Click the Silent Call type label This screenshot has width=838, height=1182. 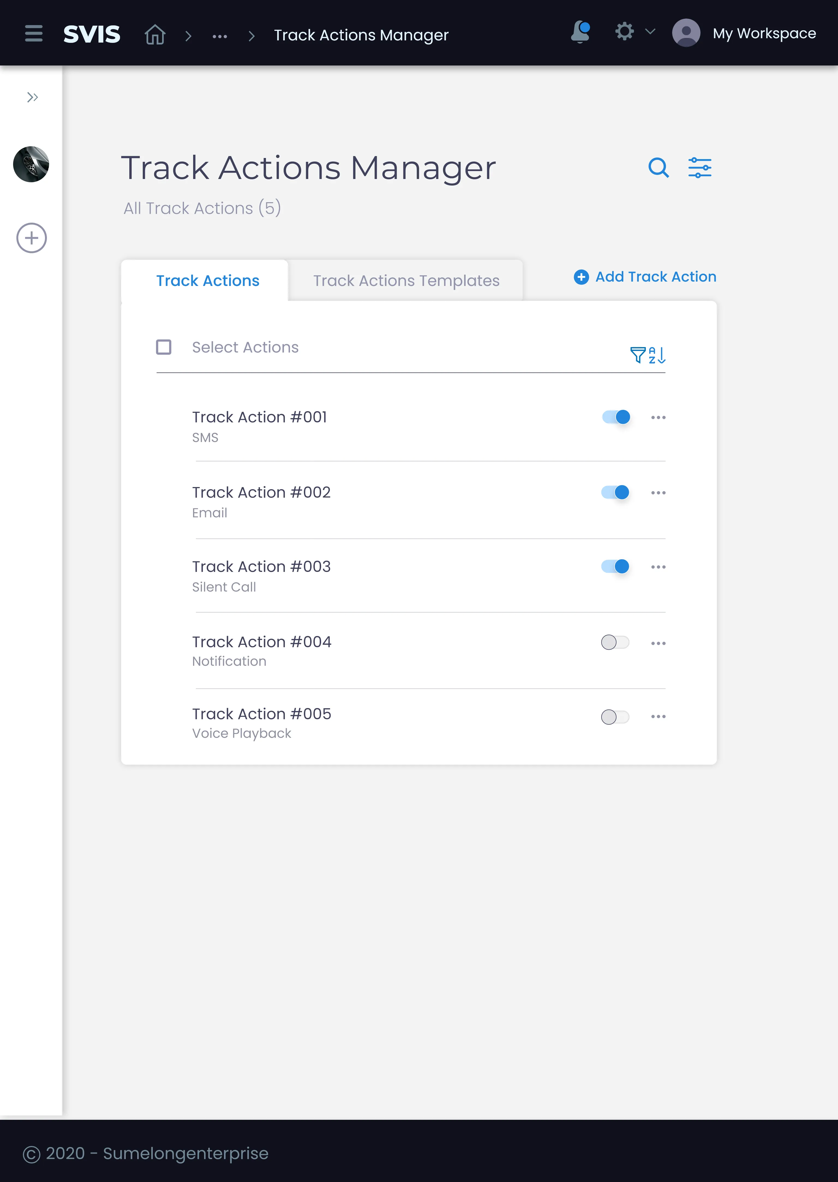click(224, 587)
